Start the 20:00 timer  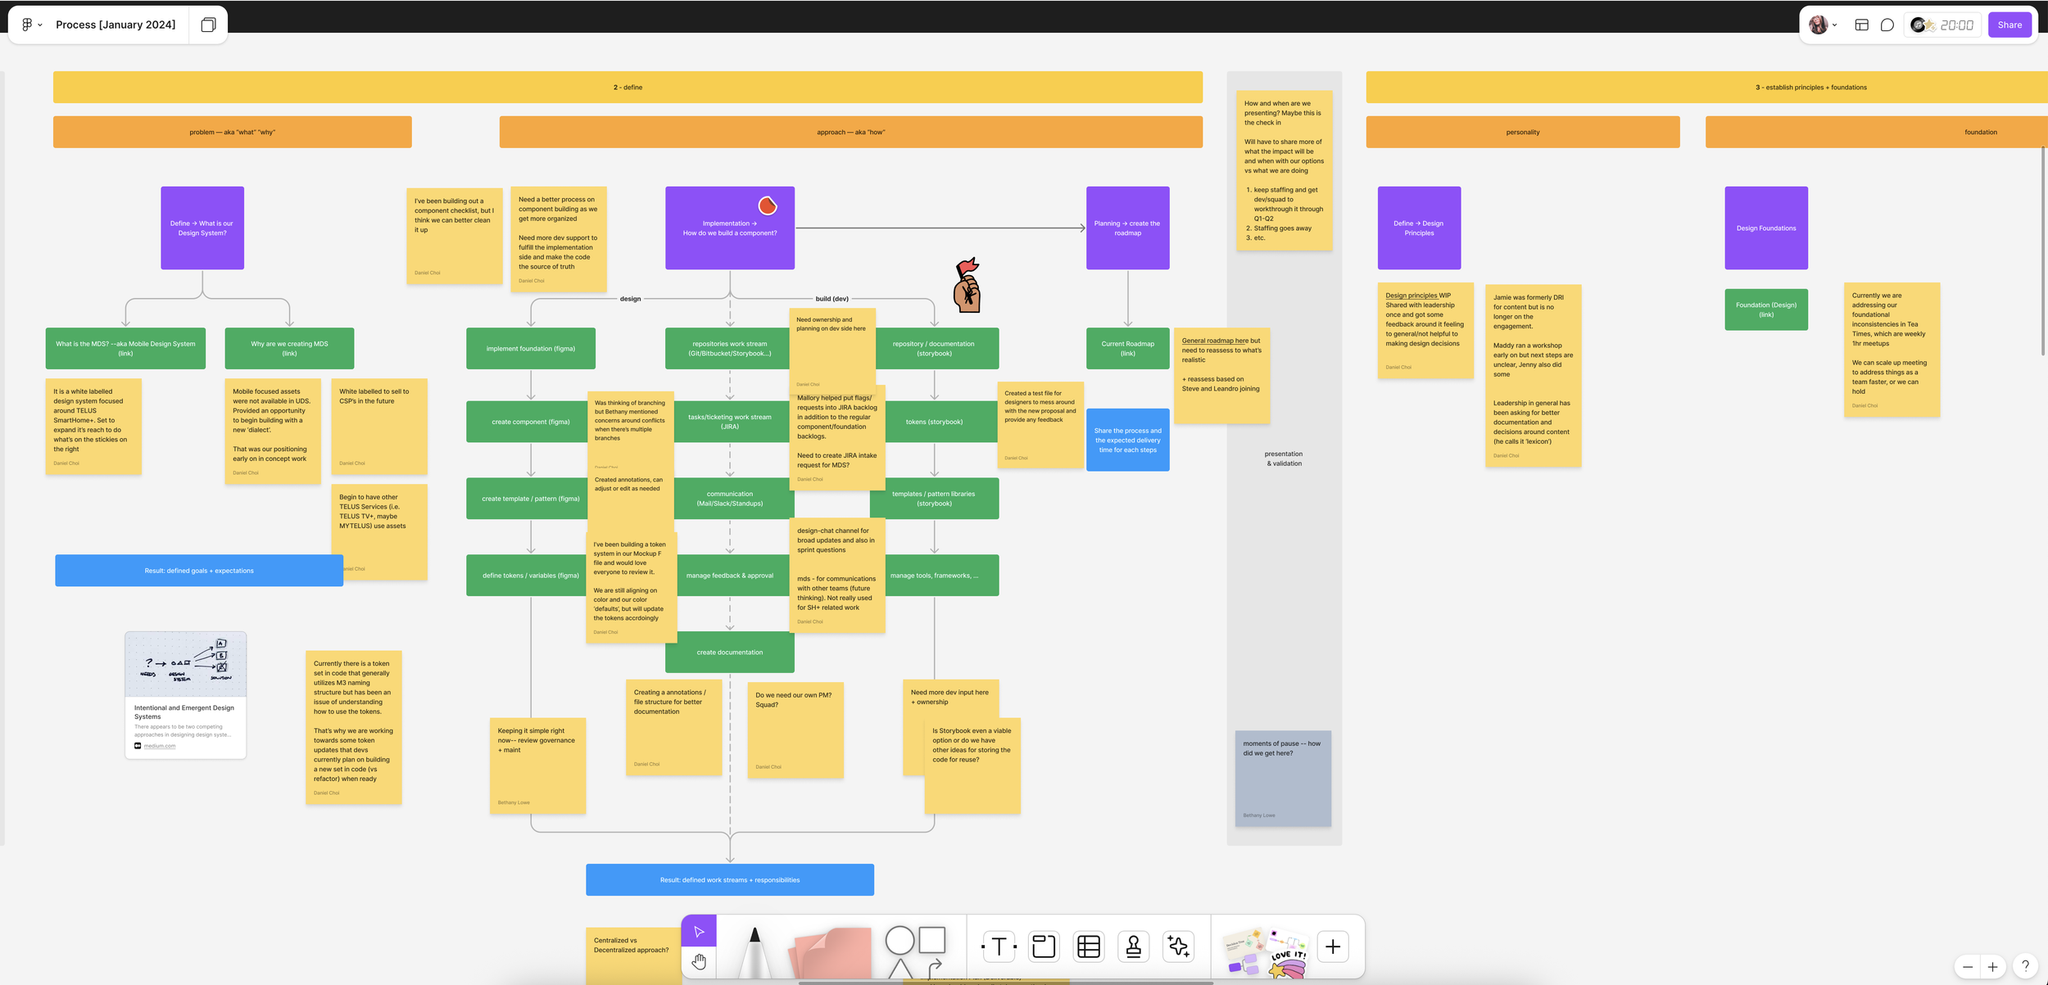pyautogui.click(x=1955, y=25)
